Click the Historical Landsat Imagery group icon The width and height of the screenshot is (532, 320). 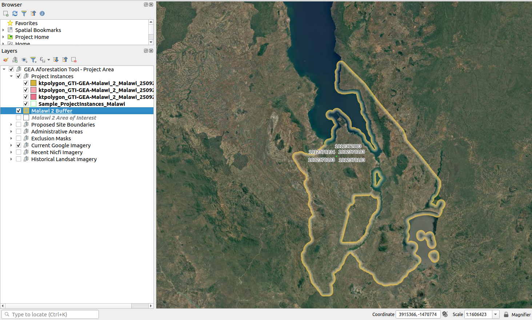[x=26, y=159]
